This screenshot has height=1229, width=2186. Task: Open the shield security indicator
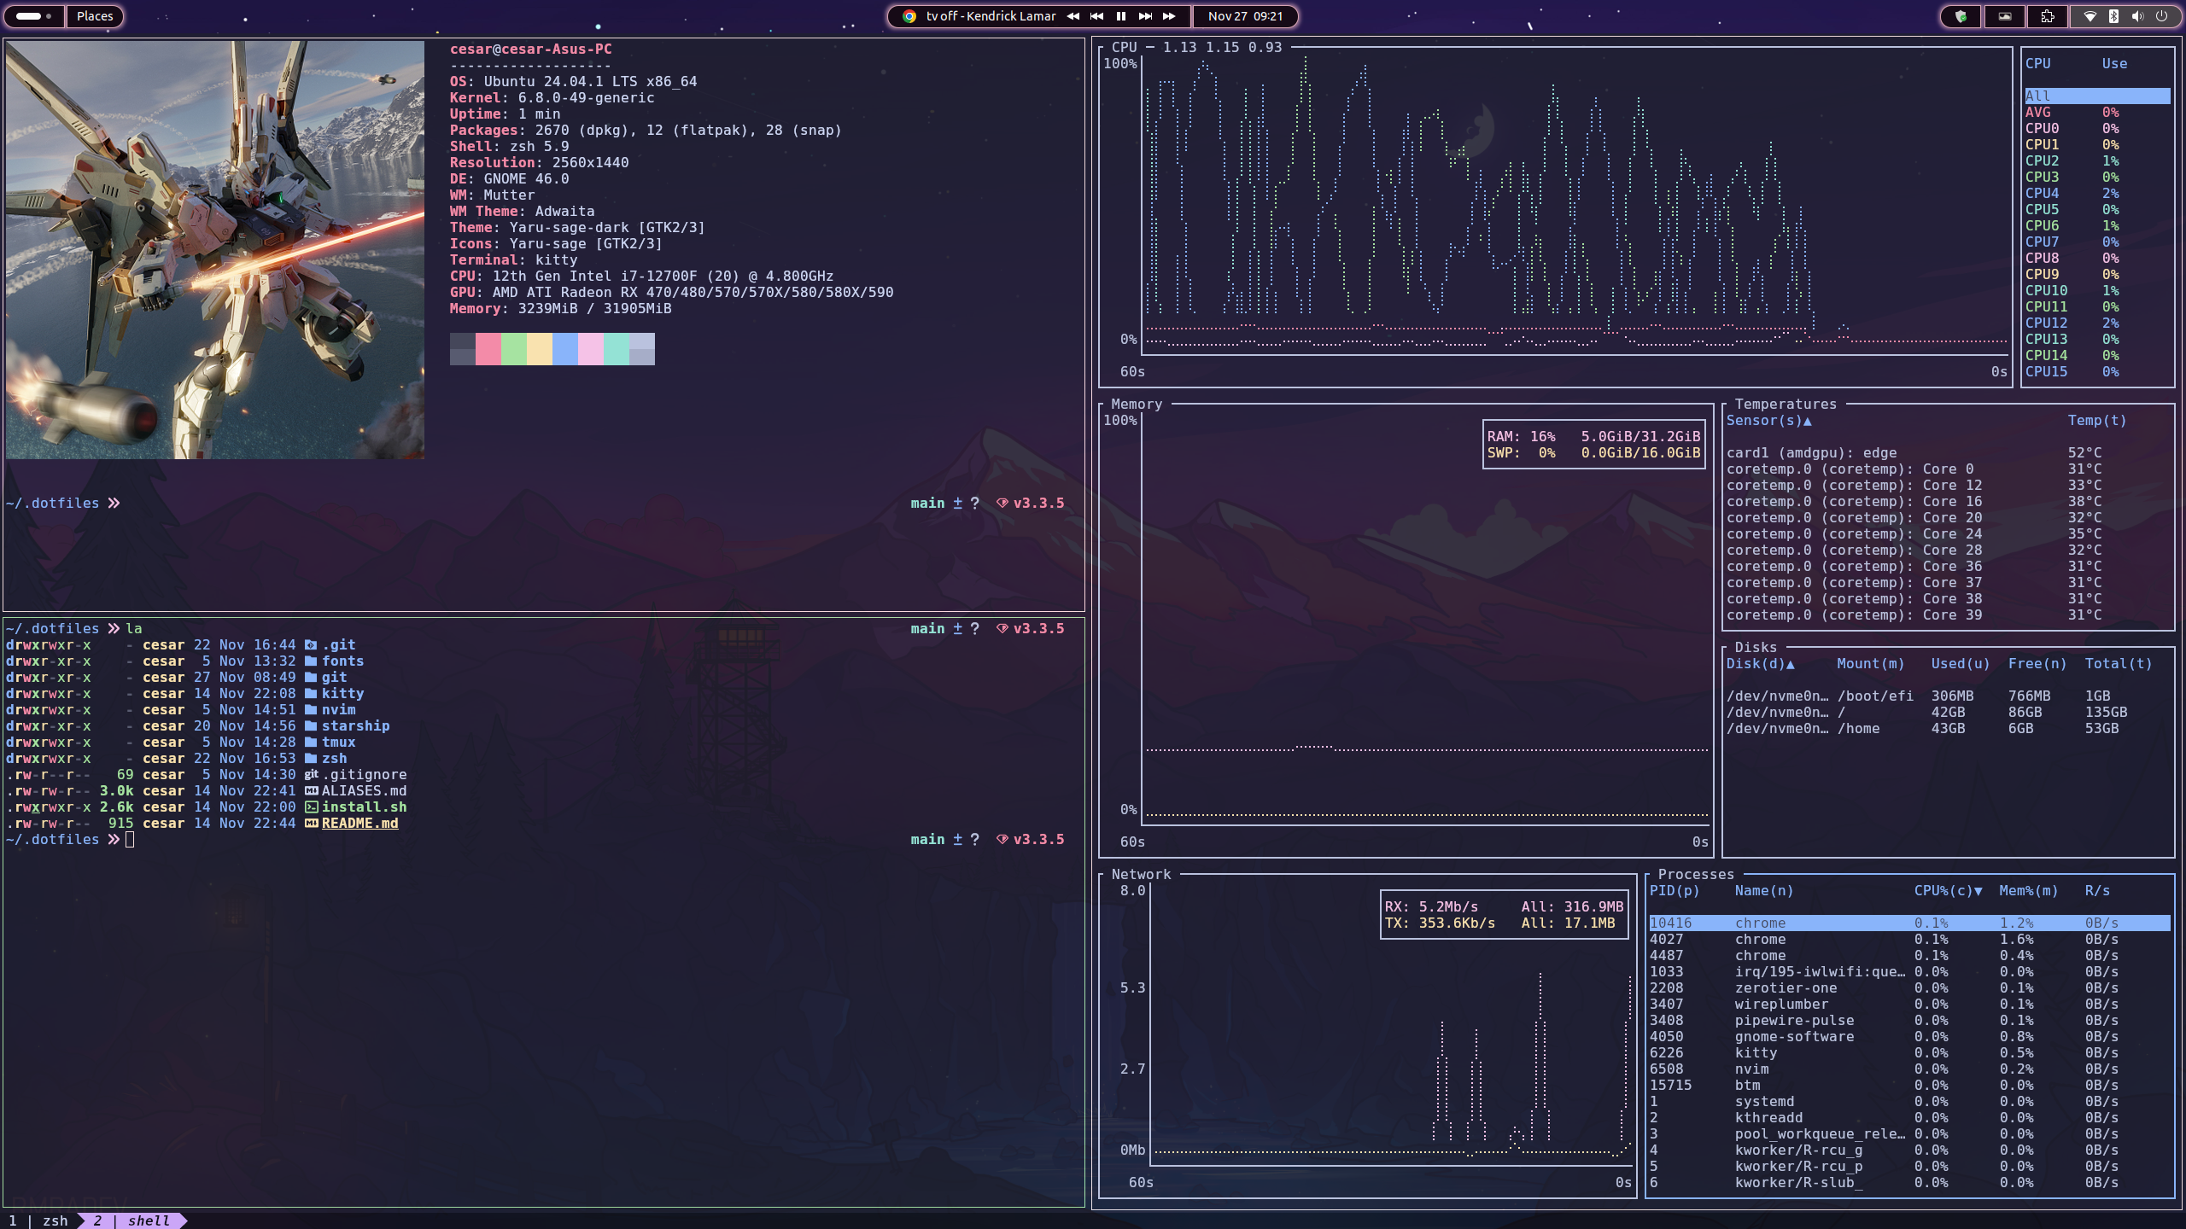click(1961, 16)
